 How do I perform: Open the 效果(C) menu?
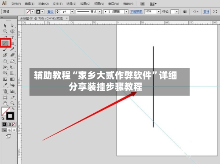(x=85, y=4)
